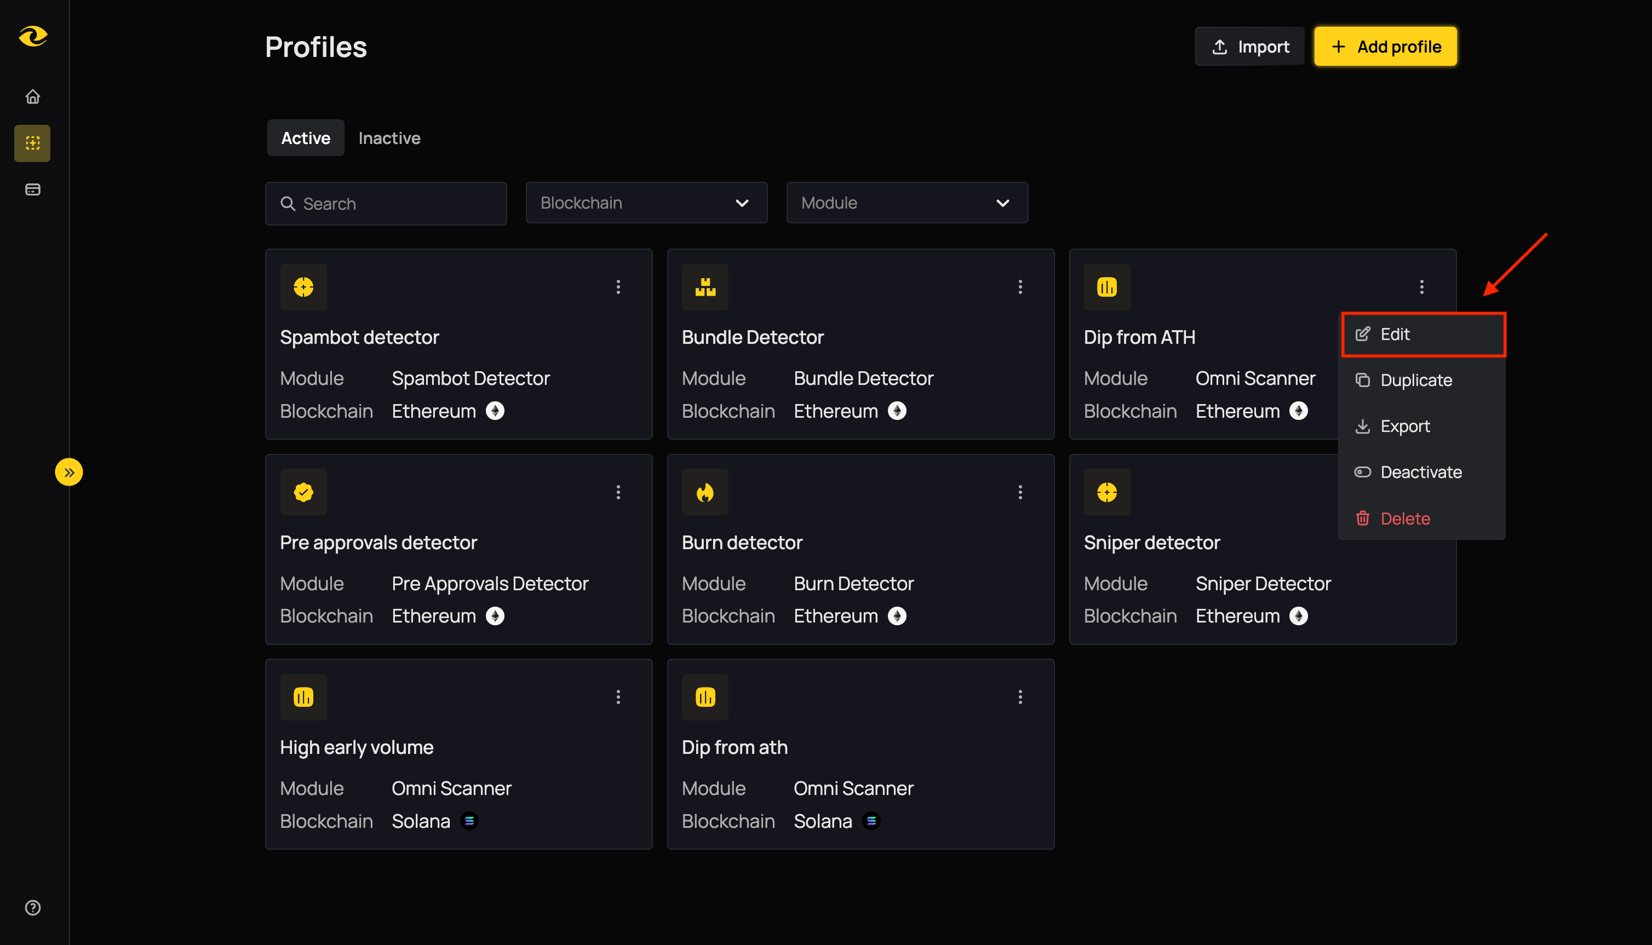Open the kebab menu on Bundle Detector card
This screenshot has height=945, width=1652.
(x=1020, y=286)
